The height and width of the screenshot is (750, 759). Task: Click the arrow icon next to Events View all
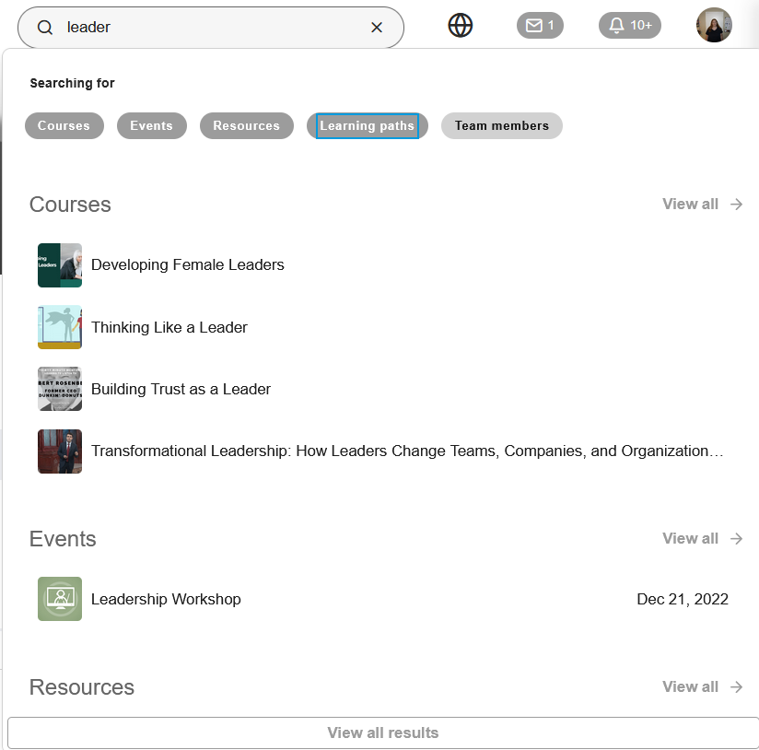(734, 538)
